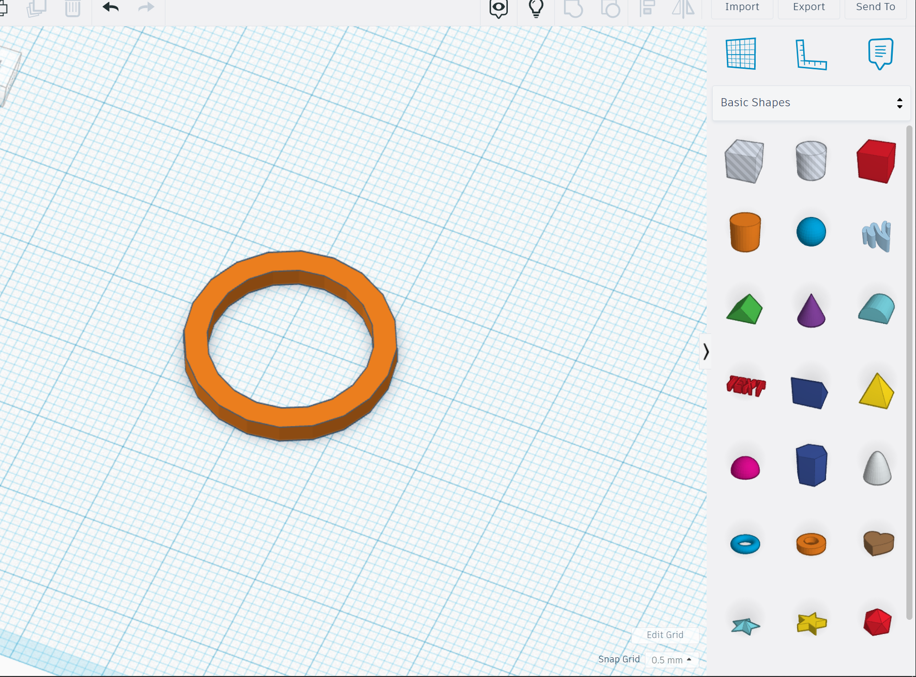Change the Snap Grid increment value

pyautogui.click(x=672, y=660)
